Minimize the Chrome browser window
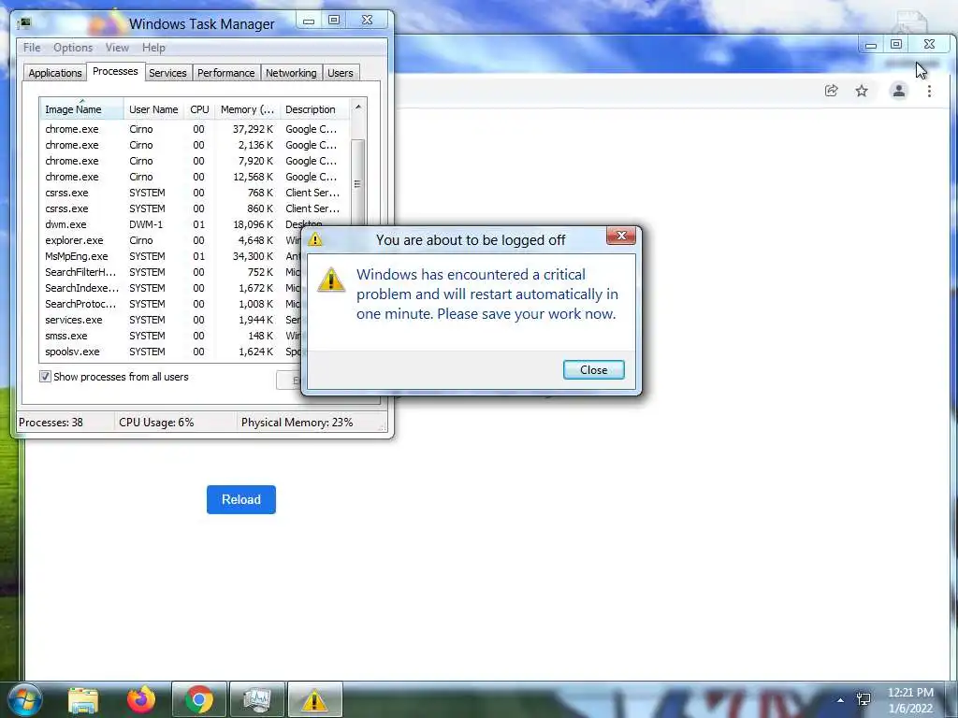Screen dimensions: 958x718 click(871, 45)
